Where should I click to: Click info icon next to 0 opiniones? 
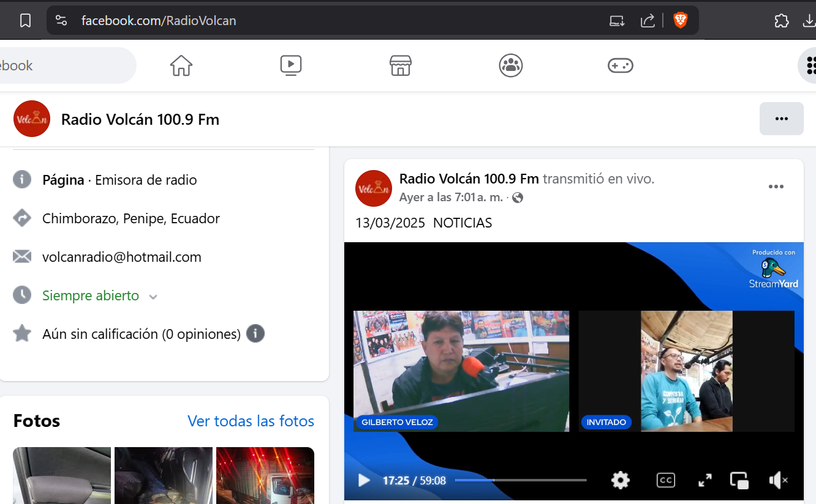tap(255, 334)
